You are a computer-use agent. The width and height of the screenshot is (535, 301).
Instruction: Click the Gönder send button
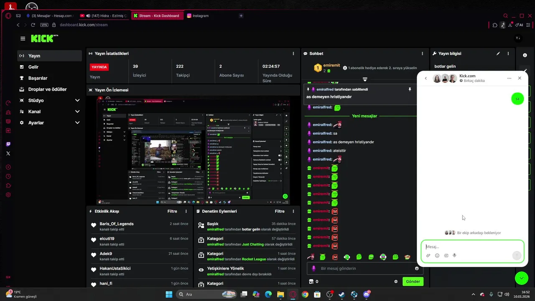point(413,281)
